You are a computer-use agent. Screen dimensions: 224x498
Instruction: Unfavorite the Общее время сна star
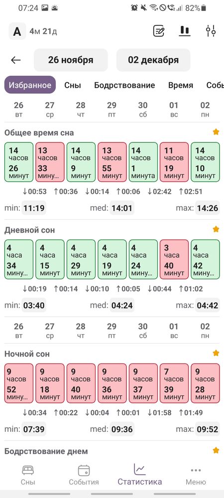(216, 132)
